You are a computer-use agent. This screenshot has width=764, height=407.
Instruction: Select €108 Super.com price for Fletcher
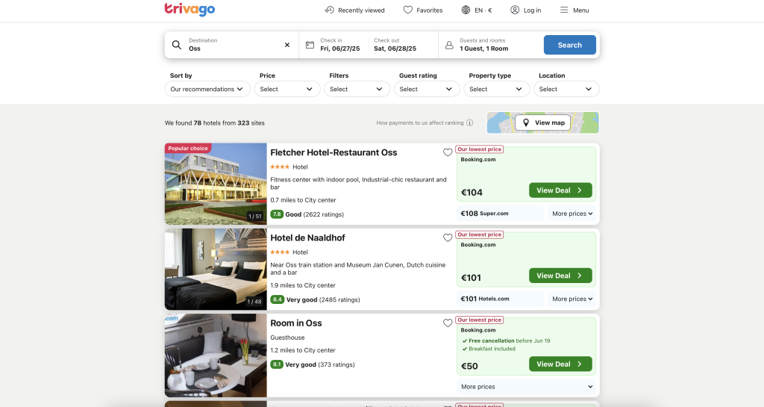pyautogui.click(x=501, y=214)
